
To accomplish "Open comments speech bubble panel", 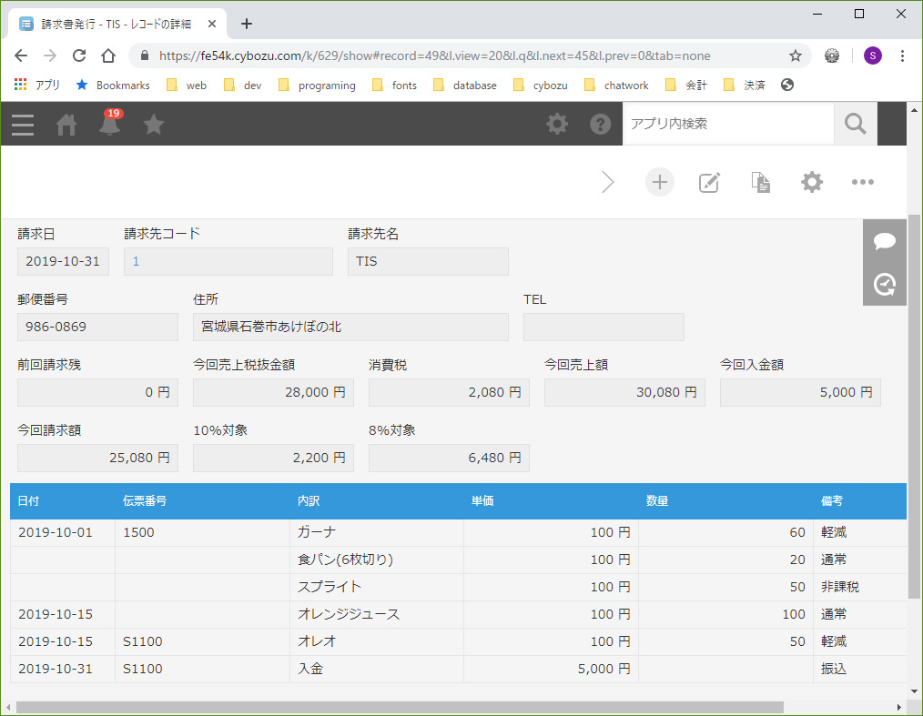I will click(x=885, y=240).
